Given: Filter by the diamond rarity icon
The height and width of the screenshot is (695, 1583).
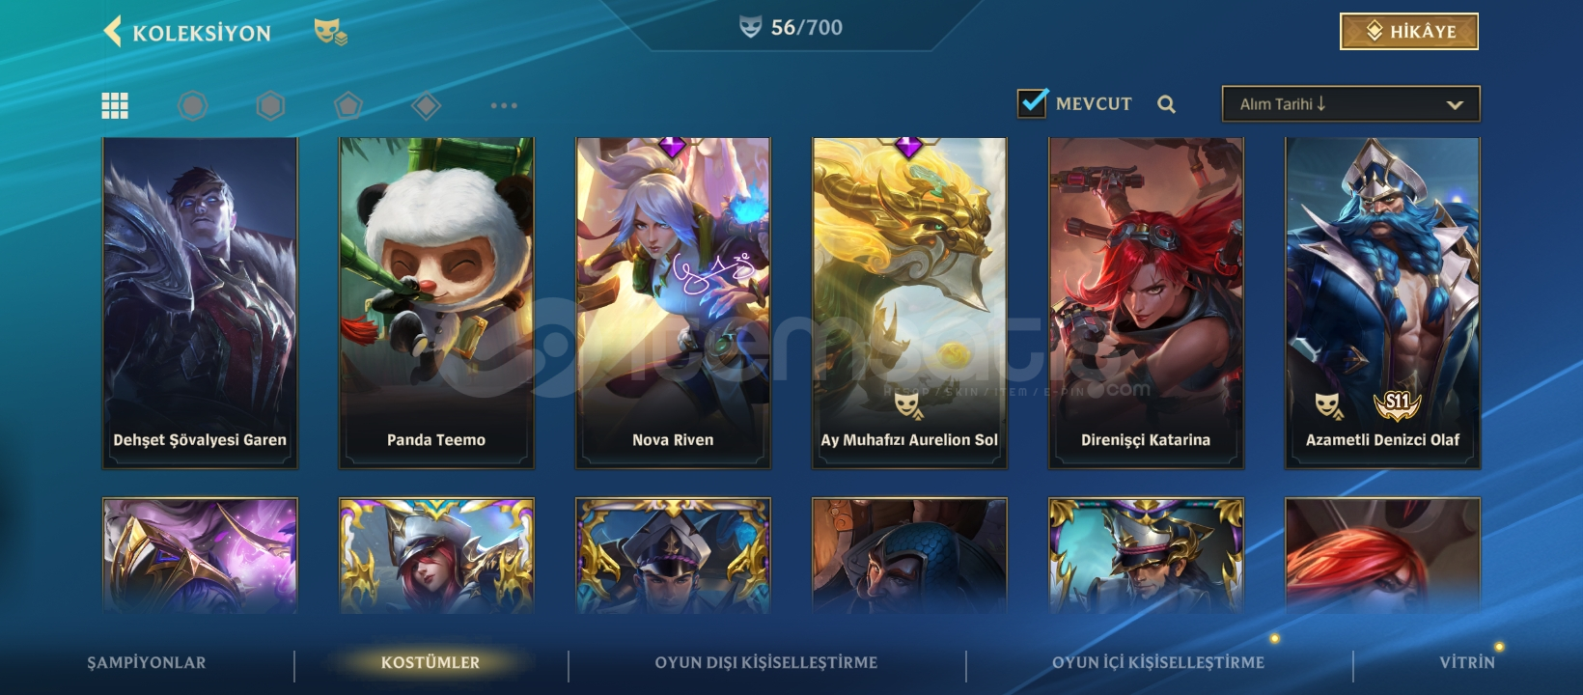Looking at the screenshot, I should click(426, 105).
